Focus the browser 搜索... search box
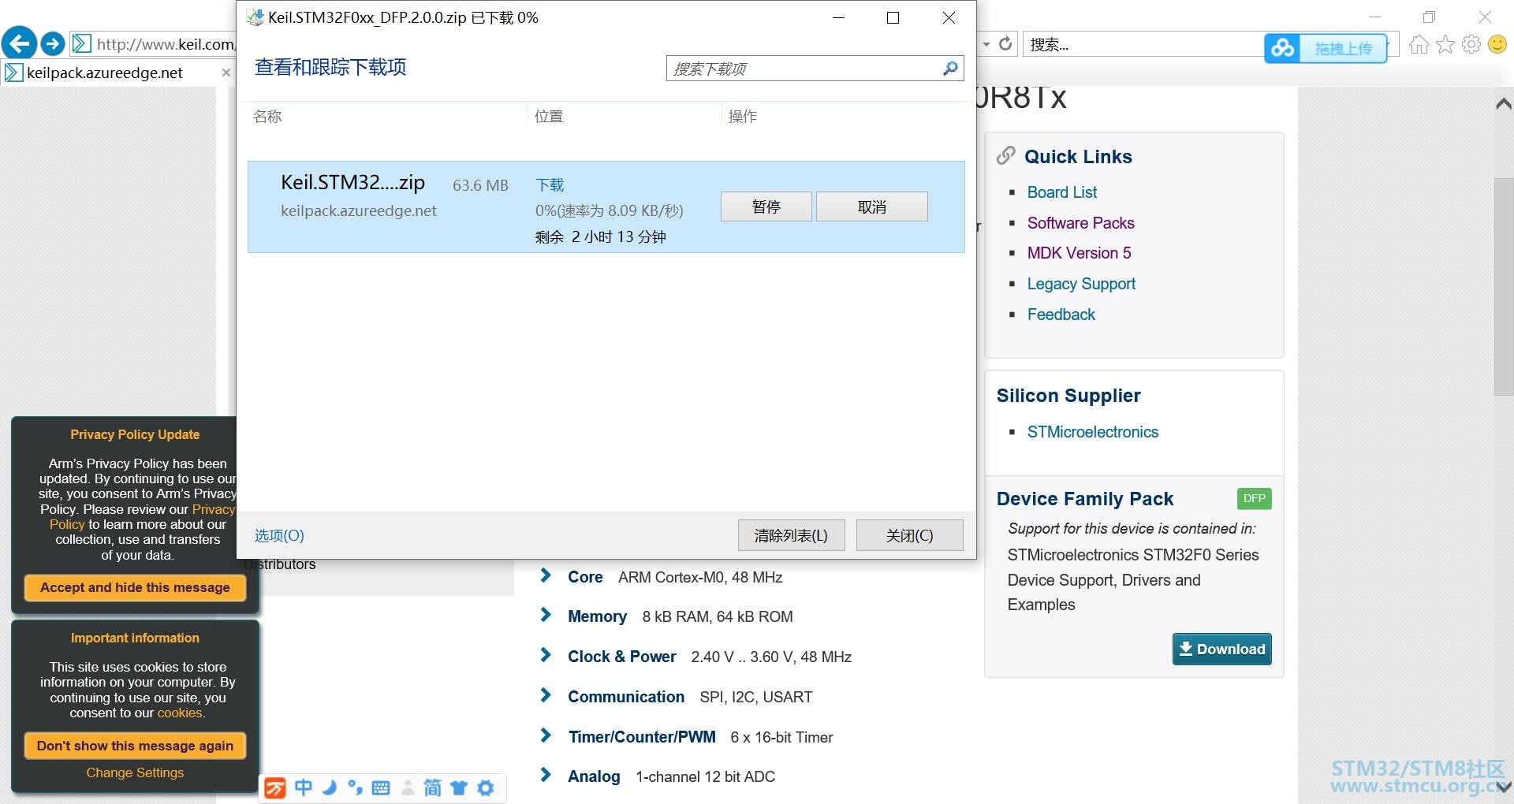The image size is (1514, 804). [x=1143, y=44]
